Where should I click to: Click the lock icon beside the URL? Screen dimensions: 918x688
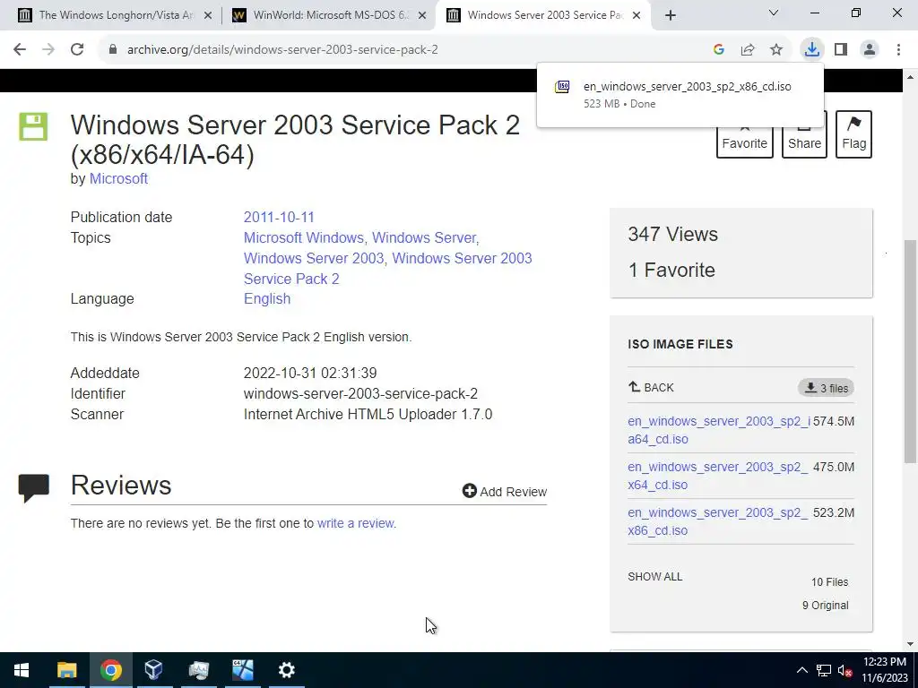click(113, 50)
